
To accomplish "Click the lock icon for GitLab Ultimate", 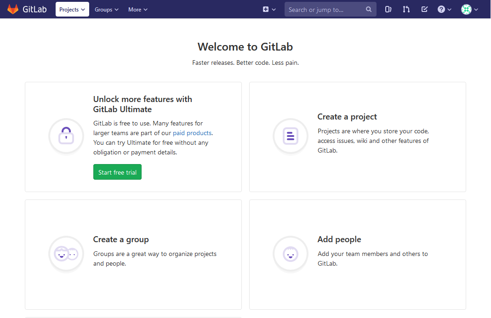I will tap(66, 136).
